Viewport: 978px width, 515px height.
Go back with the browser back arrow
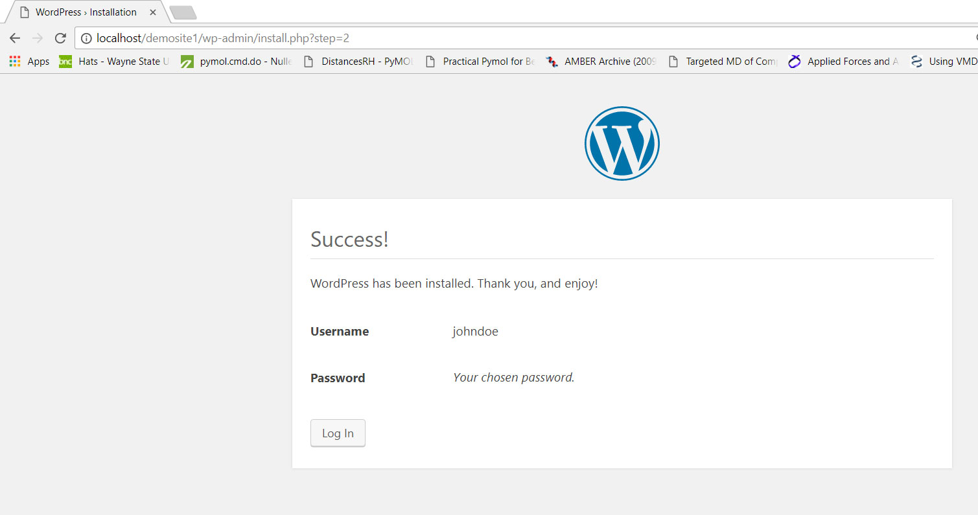coord(15,38)
